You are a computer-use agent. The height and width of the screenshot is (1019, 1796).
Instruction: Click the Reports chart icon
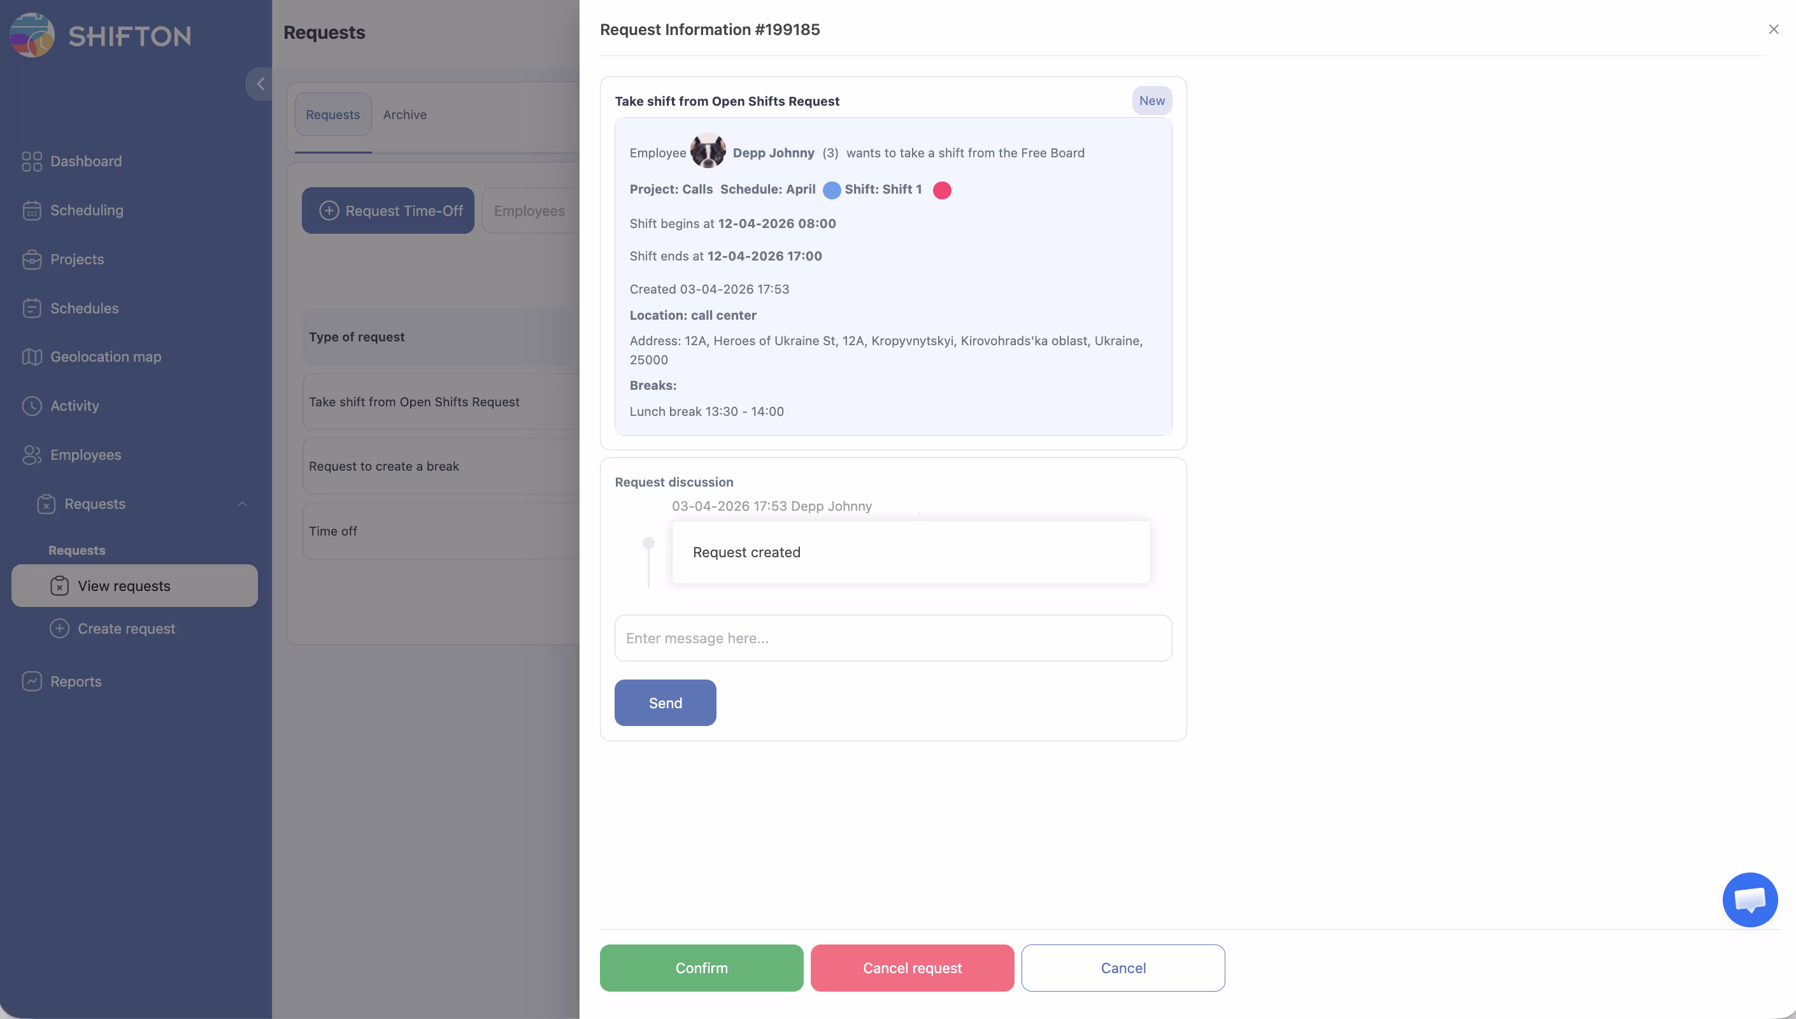coord(31,681)
